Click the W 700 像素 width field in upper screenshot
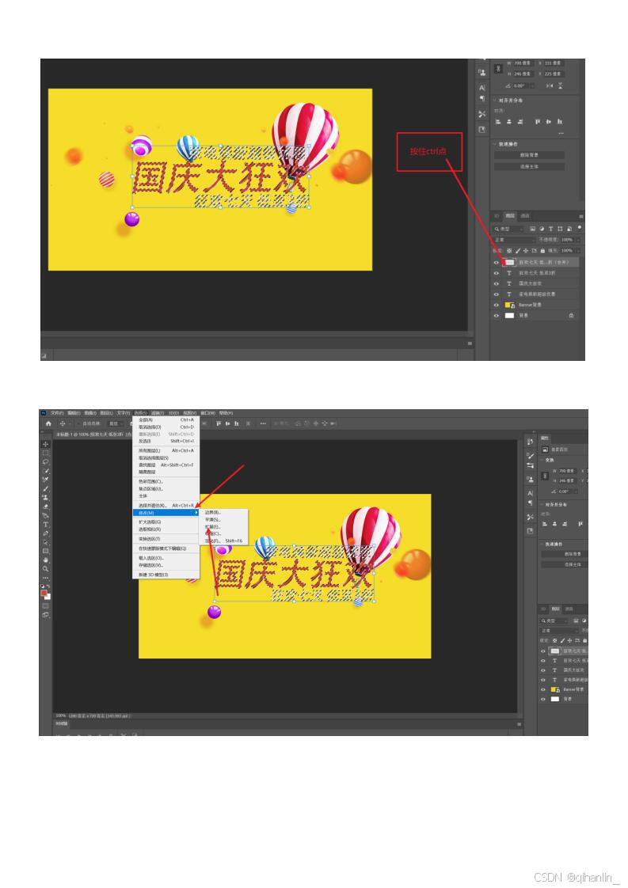 point(522,63)
